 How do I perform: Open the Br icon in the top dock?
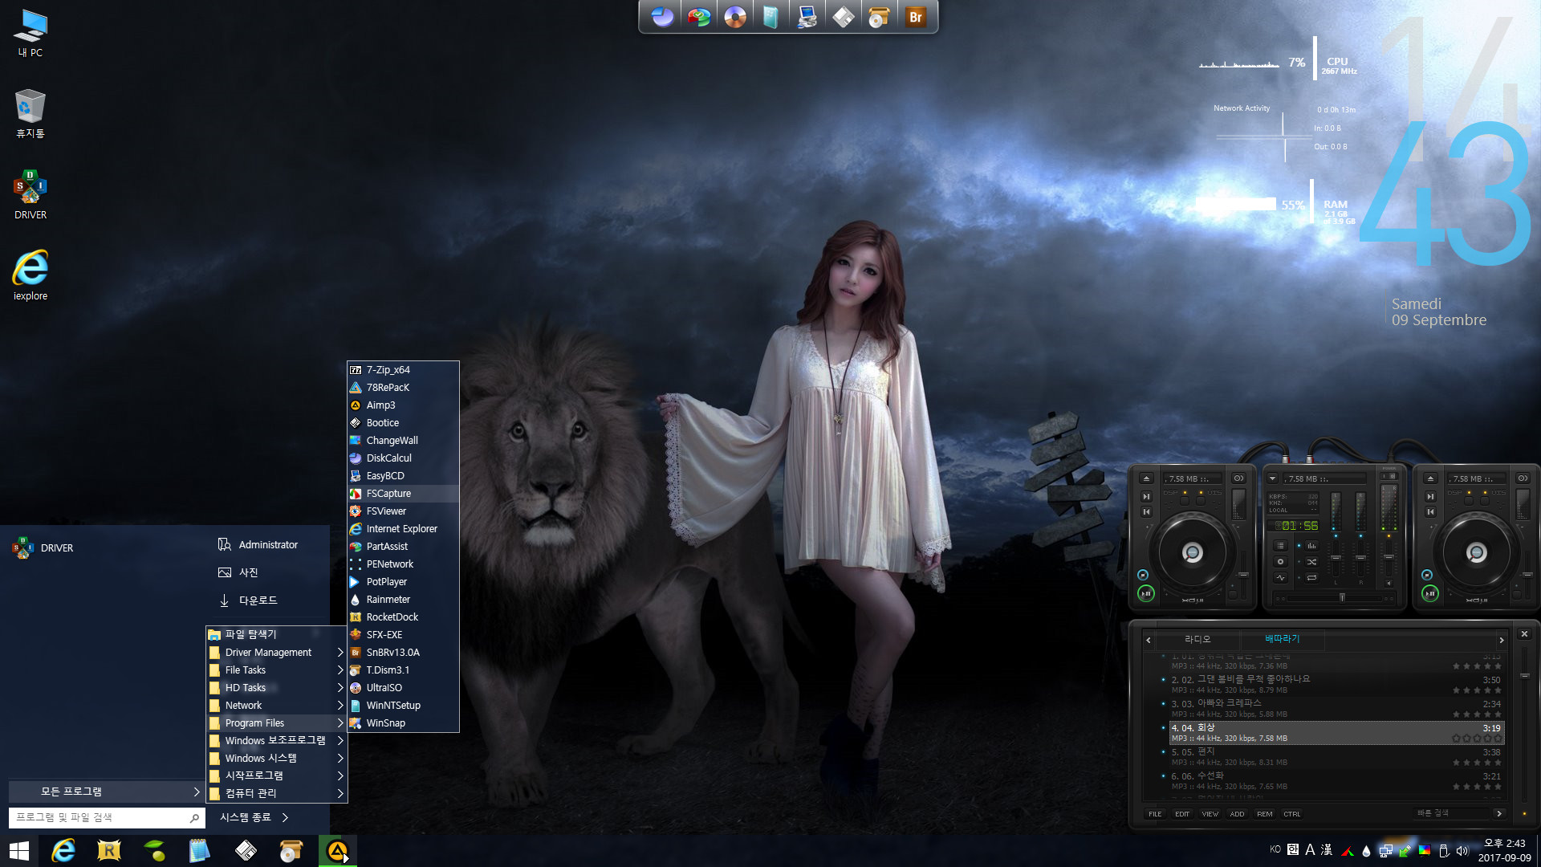pyautogui.click(x=916, y=17)
